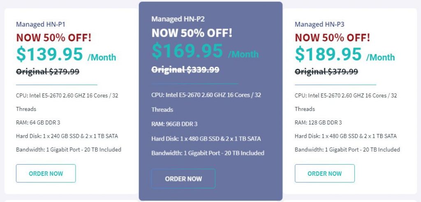This screenshot has width=421, height=202.
Task: Click ORDER NOW for Managed HN-P1
Action: point(46,173)
